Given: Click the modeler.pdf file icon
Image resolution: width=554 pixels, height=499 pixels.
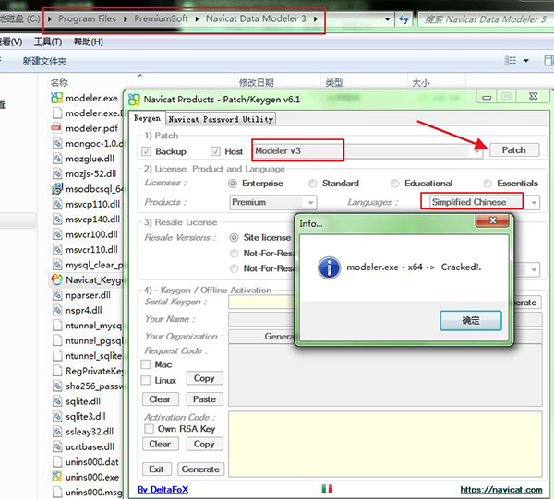Looking at the screenshot, I should coord(56,128).
